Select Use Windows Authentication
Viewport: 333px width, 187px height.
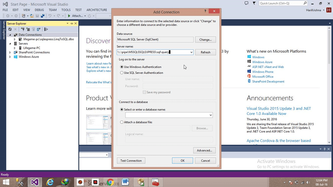pos(122,67)
